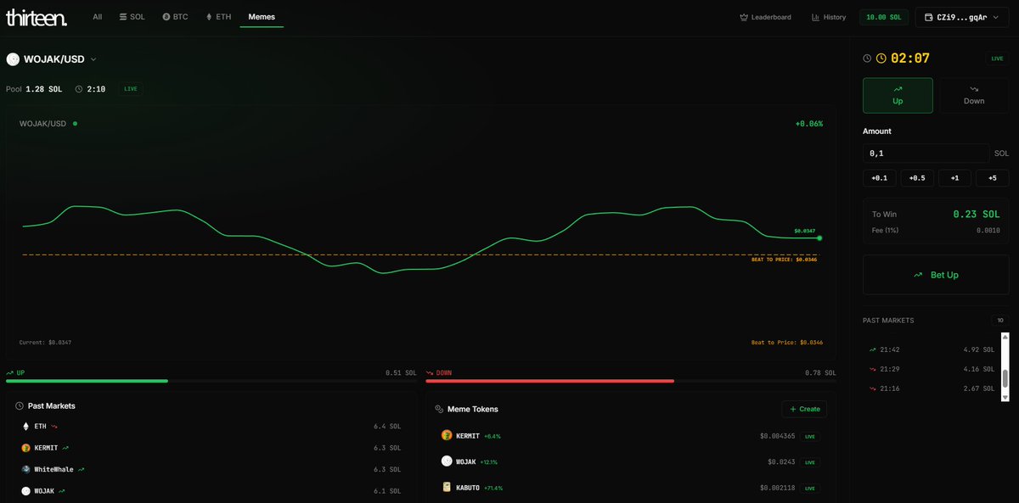Click the trend arrow on Up option
The height and width of the screenshot is (503, 1019).
898,88
